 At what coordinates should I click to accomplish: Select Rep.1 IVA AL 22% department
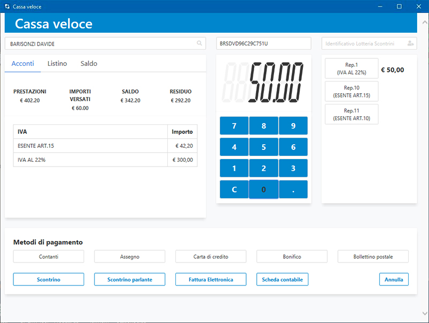tap(351, 69)
